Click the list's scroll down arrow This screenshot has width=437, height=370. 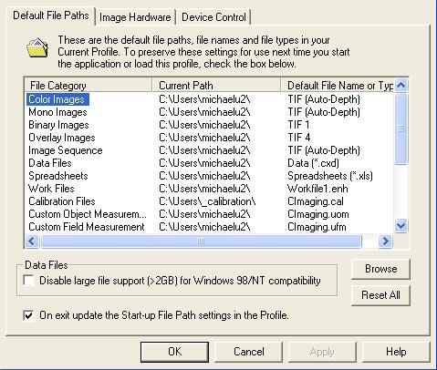coord(401,226)
